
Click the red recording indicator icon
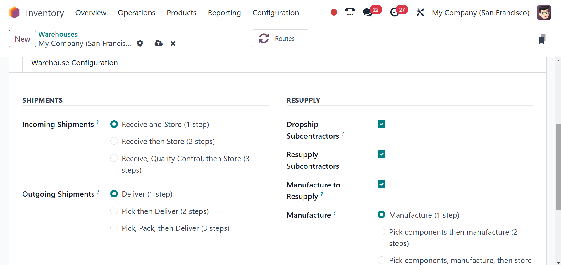tap(334, 12)
